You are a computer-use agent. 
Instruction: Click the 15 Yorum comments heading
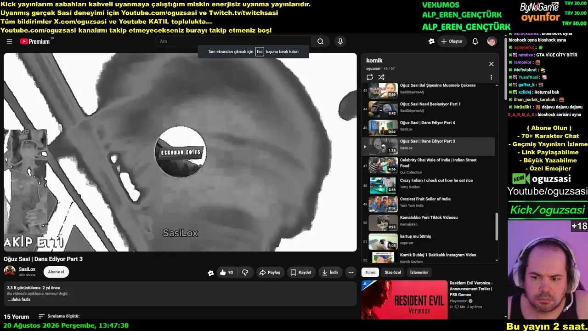17,317
